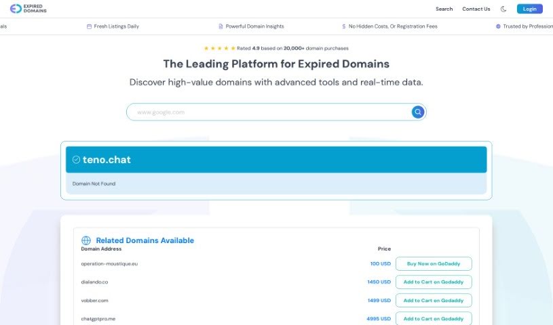This screenshot has width=553, height=325.
Task: Add chatgptpro.me to cart on GoDaddy
Action: click(434, 318)
